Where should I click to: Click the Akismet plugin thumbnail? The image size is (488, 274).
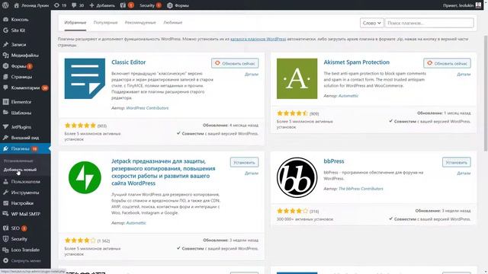pos(297,78)
